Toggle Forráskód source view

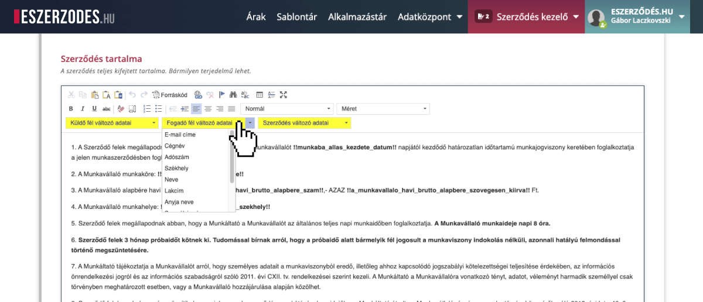(170, 94)
